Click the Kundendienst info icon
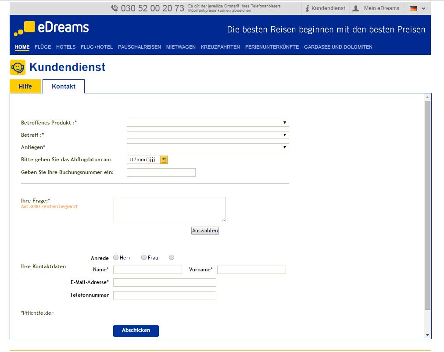The height and width of the screenshot is (352, 444). tap(308, 8)
